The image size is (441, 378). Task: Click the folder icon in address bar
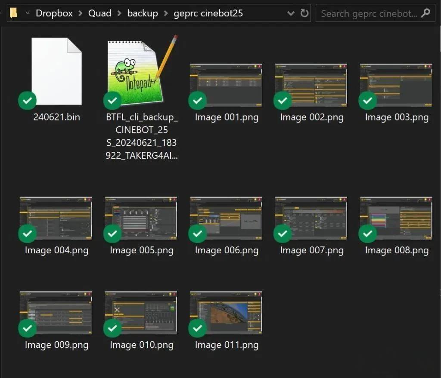(x=13, y=13)
